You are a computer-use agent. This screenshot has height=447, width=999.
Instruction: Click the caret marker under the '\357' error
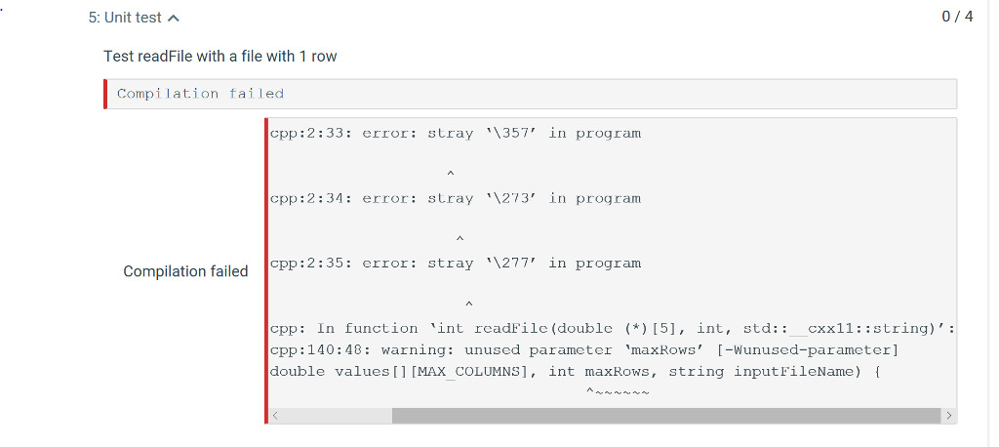450,174
